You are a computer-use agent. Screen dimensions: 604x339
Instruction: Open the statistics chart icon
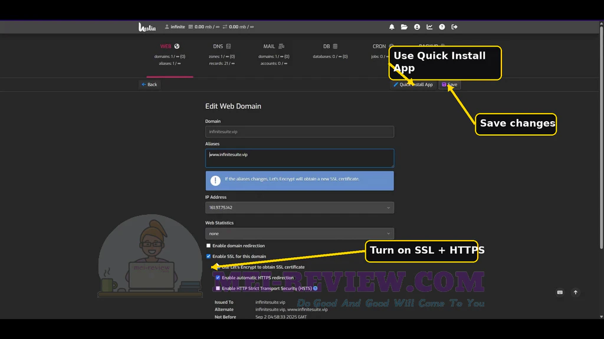[x=429, y=27]
